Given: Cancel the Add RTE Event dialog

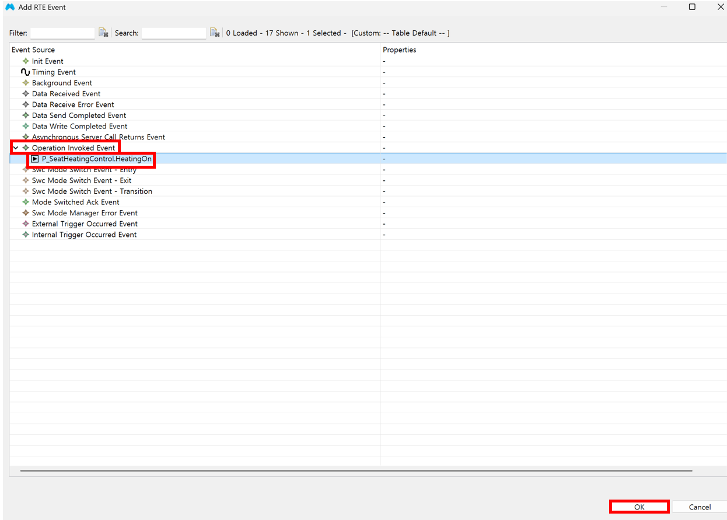Looking at the screenshot, I should point(700,507).
